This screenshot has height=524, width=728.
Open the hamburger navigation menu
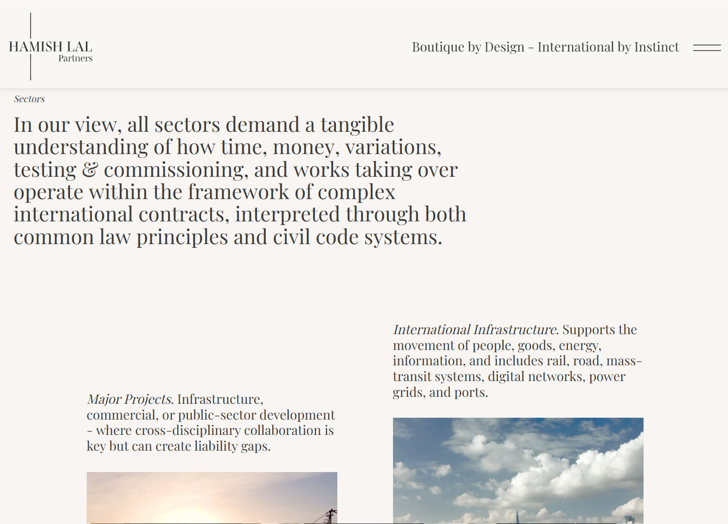(707, 47)
